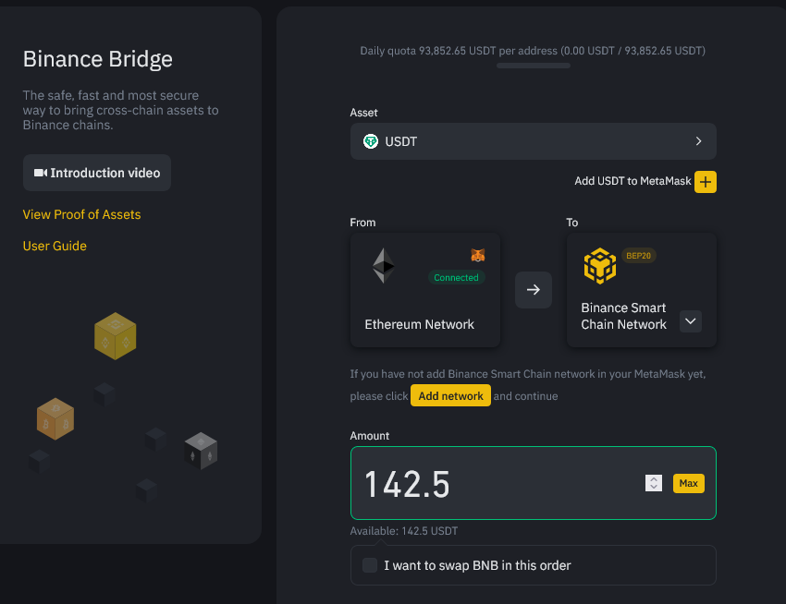Click the asset field right chevron
The width and height of the screenshot is (786, 604).
(698, 141)
